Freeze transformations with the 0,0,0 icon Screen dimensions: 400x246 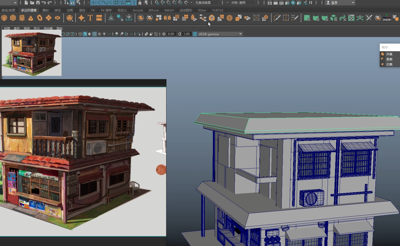click(x=129, y=18)
